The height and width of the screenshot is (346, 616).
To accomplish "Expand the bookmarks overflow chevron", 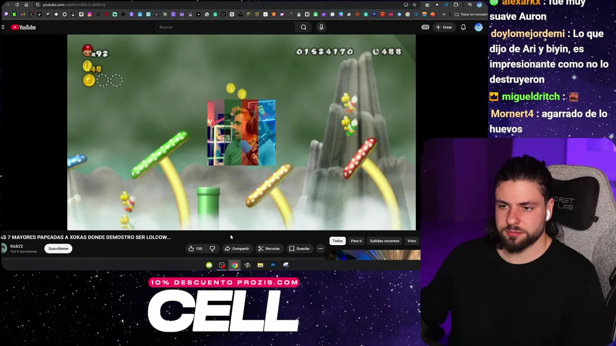I will [444, 14].
